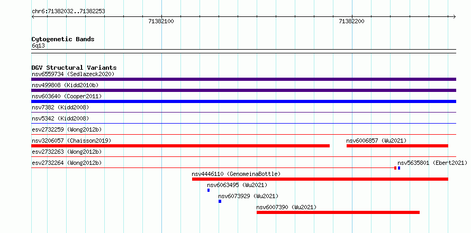Open the nsv6073929 (Wu2021) label

(x=248, y=196)
